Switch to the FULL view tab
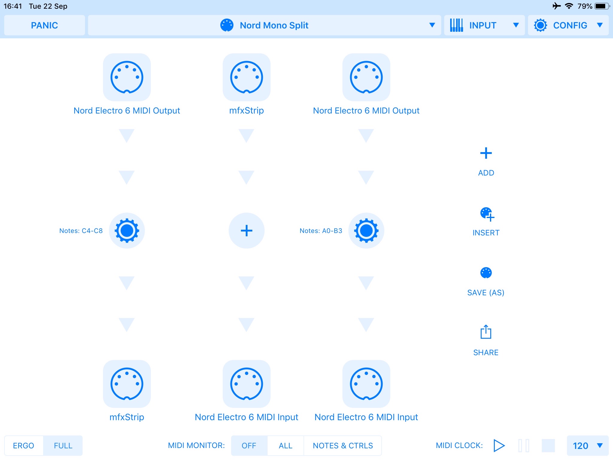 pos(63,445)
